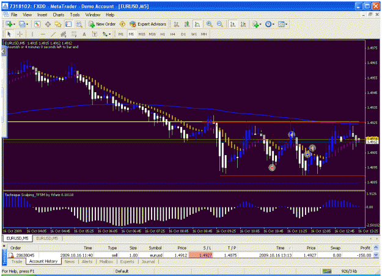This screenshot has width=382, height=276.
Task: Open the Alerts terminal tab
Action: (87, 261)
